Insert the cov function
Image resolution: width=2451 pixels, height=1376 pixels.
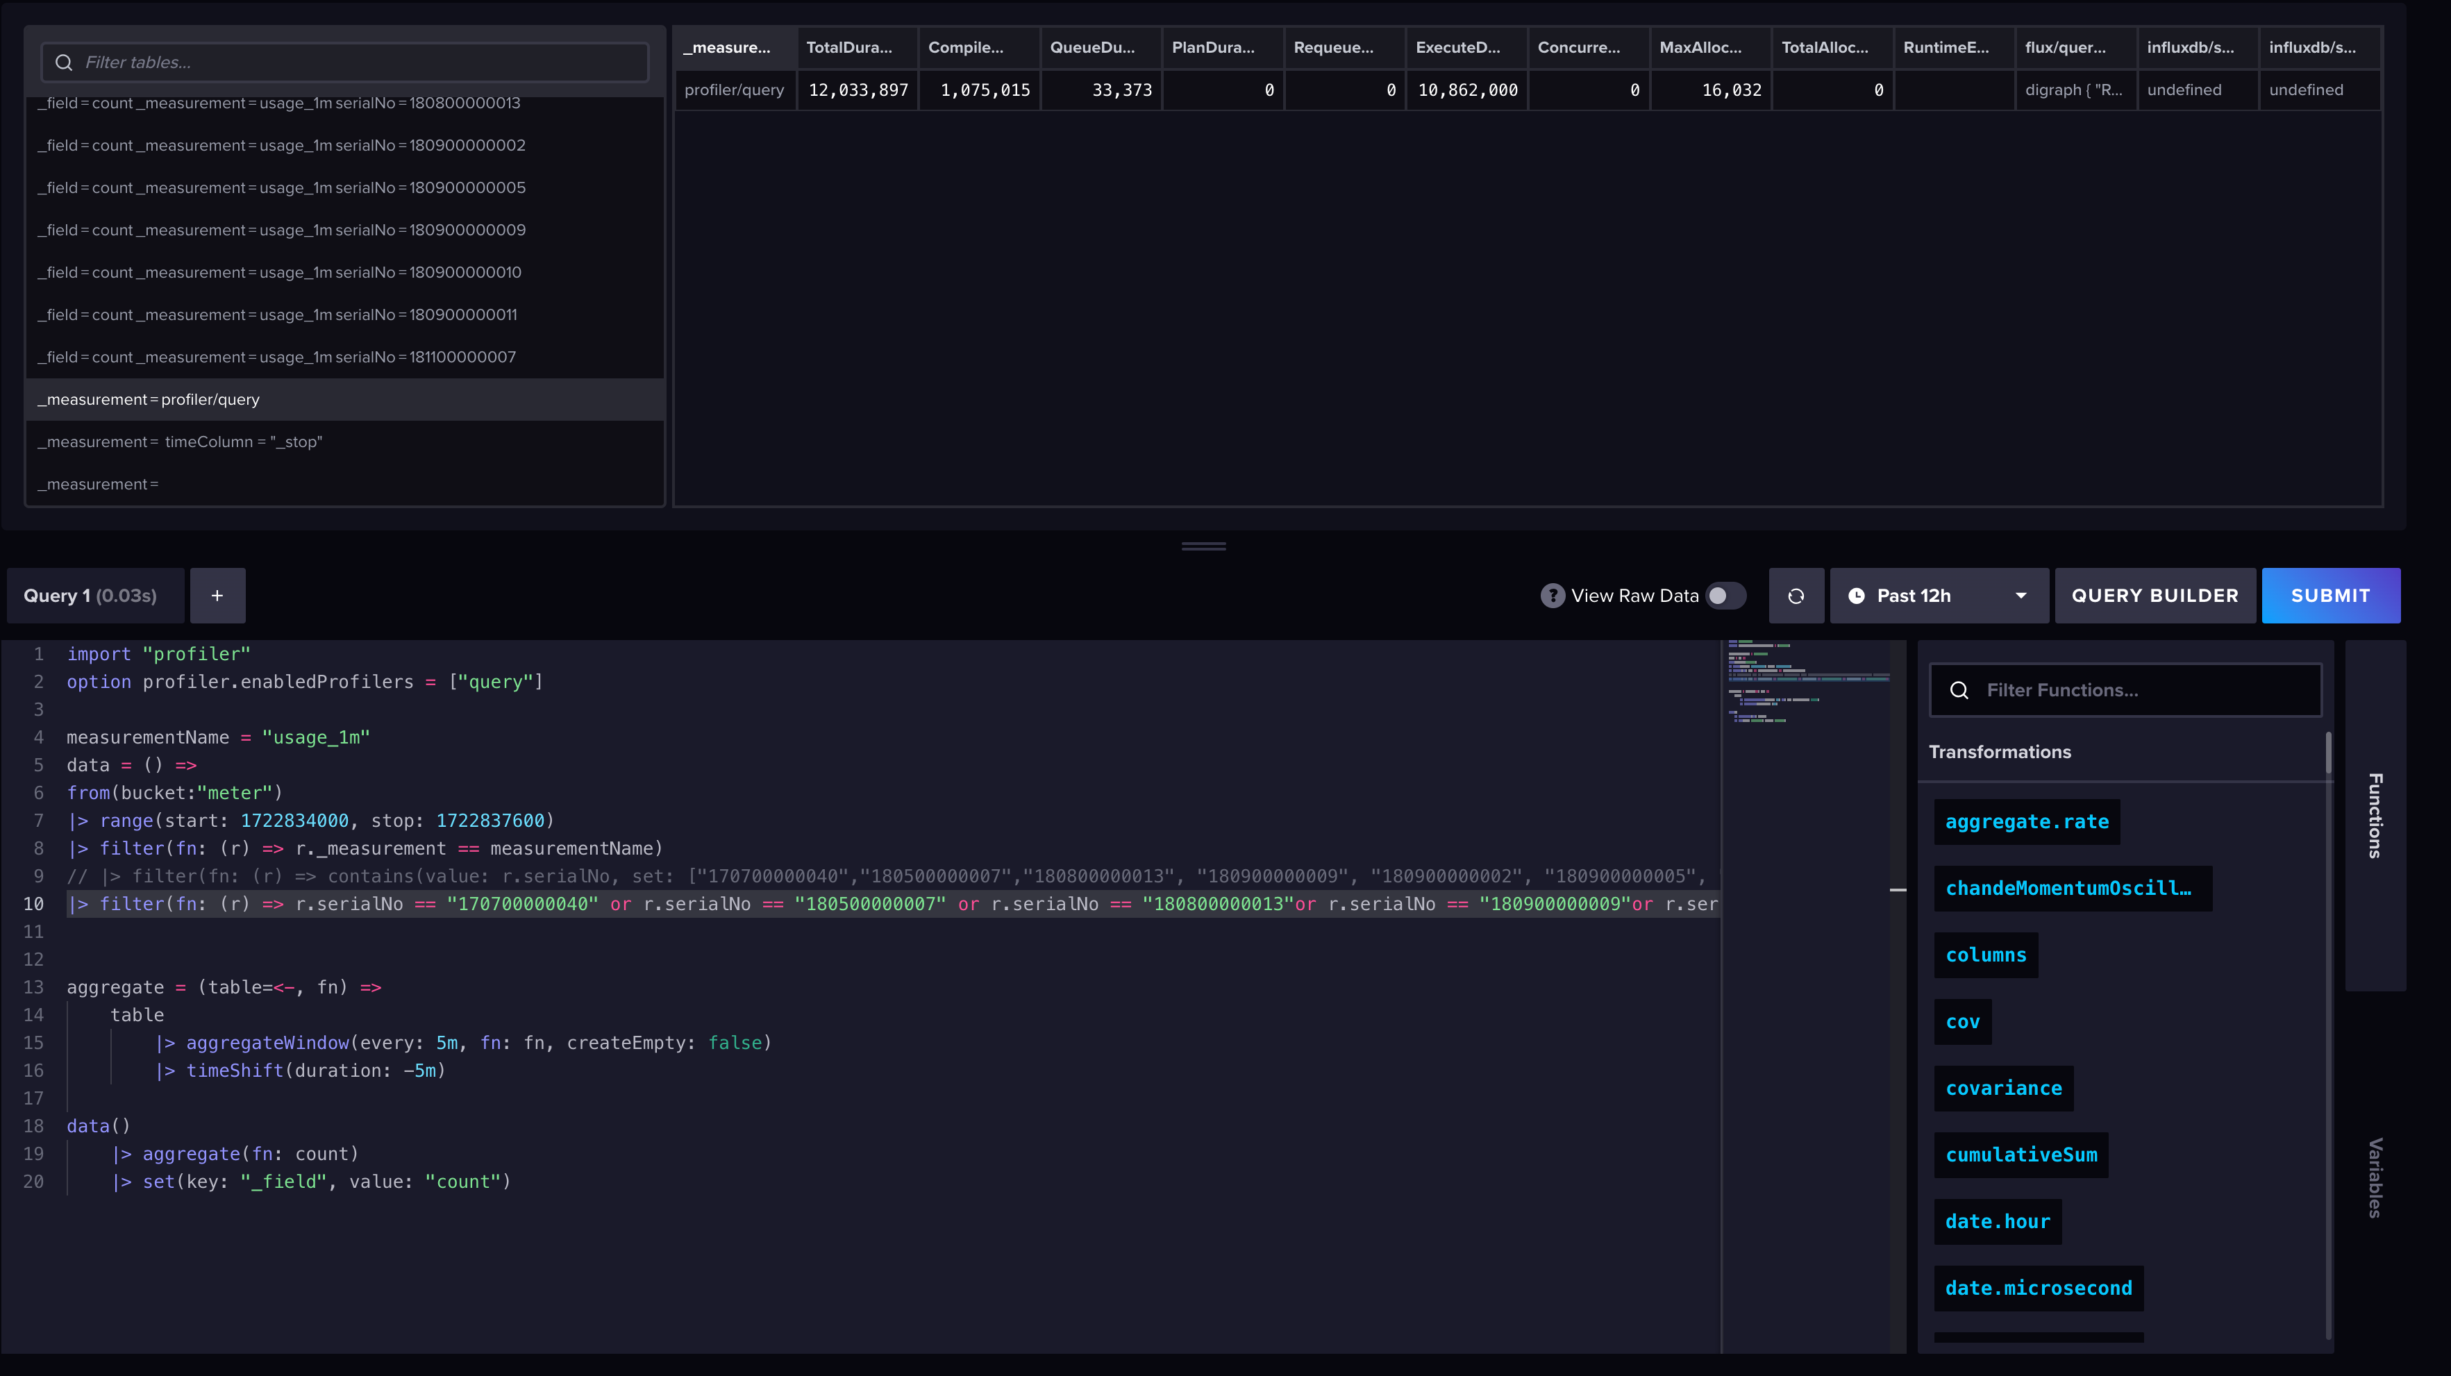1962,1022
